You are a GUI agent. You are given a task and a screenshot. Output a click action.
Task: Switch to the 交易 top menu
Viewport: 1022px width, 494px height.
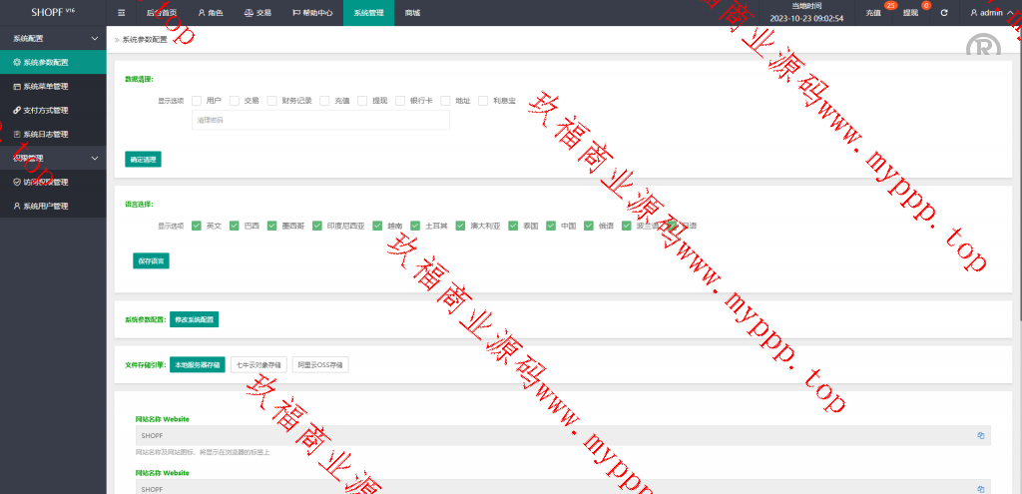coord(257,13)
